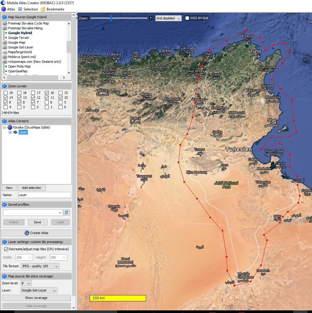Enable zoom level 15 checkbox
The image size is (312, 313).
coord(60,93)
